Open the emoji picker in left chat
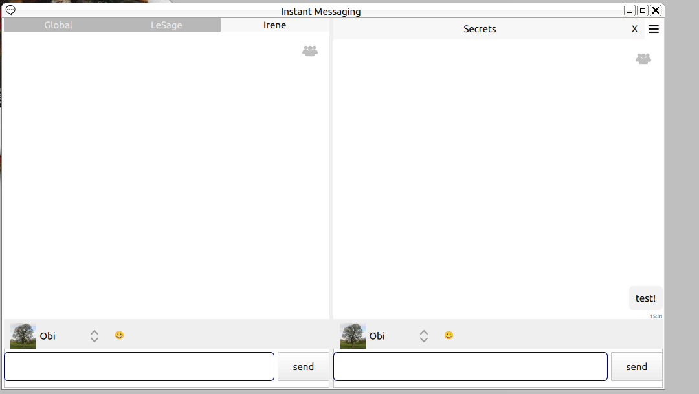699x394 pixels. (119, 335)
